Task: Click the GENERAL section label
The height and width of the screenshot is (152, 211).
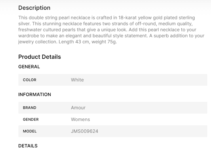Action: (x=29, y=67)
